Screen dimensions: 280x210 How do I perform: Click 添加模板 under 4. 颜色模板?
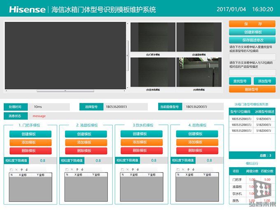pyautogui.click(x=197, y=142)
